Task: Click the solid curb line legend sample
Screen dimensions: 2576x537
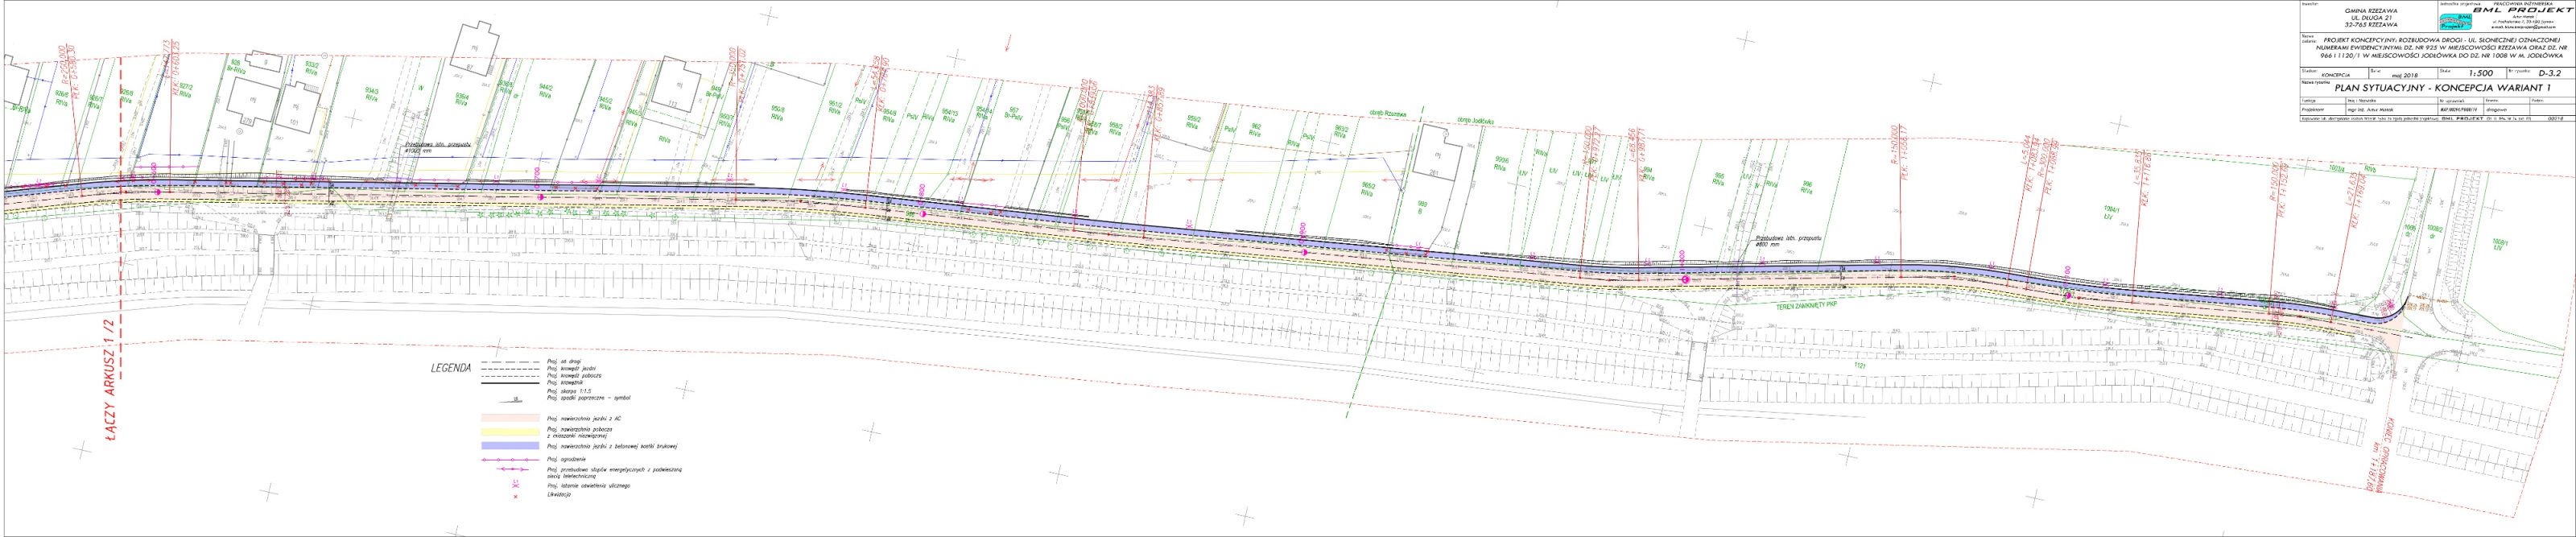Action: 512,383
